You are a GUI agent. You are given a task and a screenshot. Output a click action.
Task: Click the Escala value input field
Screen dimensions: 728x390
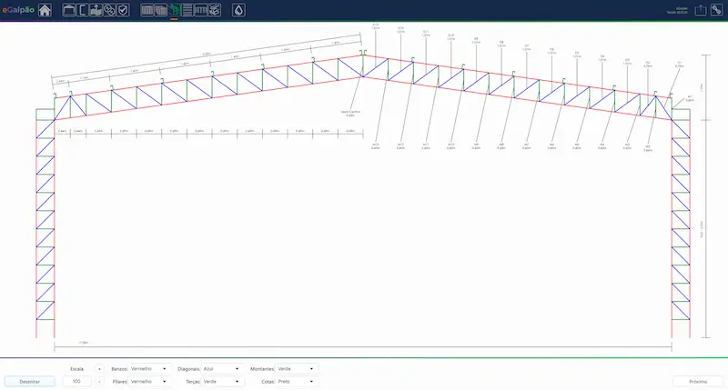pyautogui.click(x=76, y=382)
